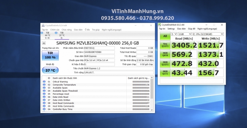The height and width of the screenshot is (128, 247).
Task: Click the transfer mode field PCIe 3.0 x4
Action: point(99,60)
